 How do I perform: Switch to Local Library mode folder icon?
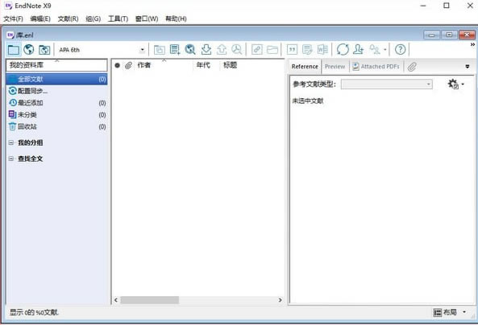[14, 49]
